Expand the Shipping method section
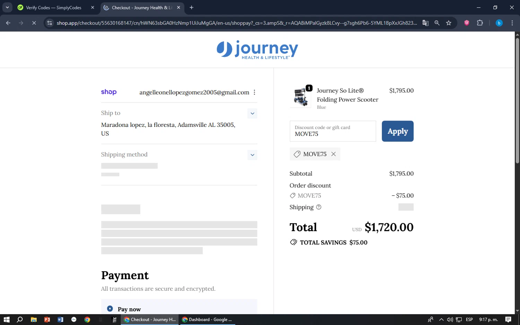Screen dimensions: 520x325 click(252, 155)
